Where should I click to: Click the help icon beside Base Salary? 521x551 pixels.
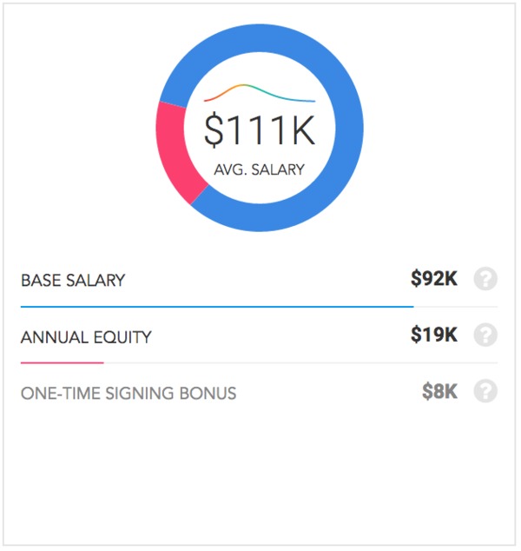(487, 280)
